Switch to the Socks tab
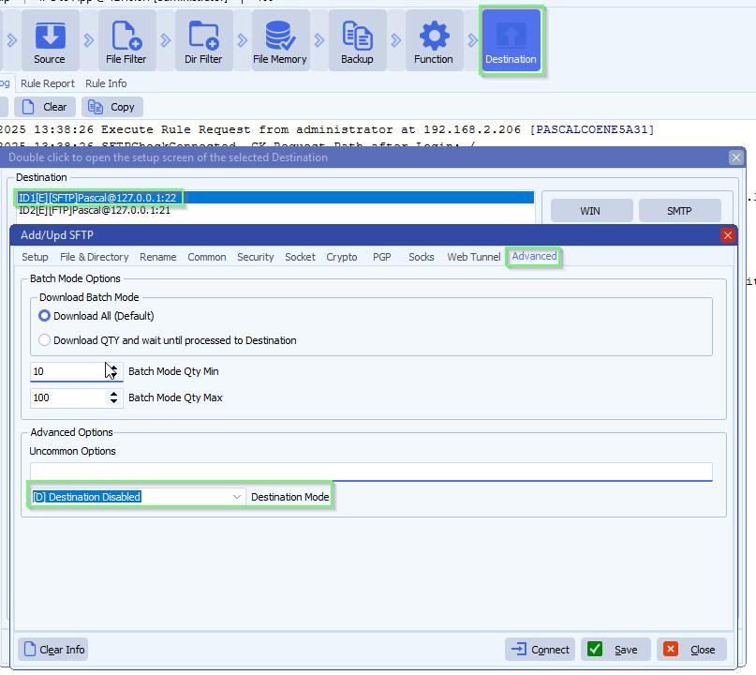 pyautogui.click(x=422, y=257)
